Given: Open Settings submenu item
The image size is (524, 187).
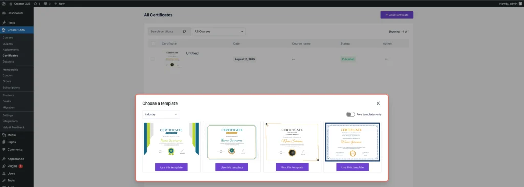Looking at the screenshot, I should pyautogui.click(x=8, y=115).
